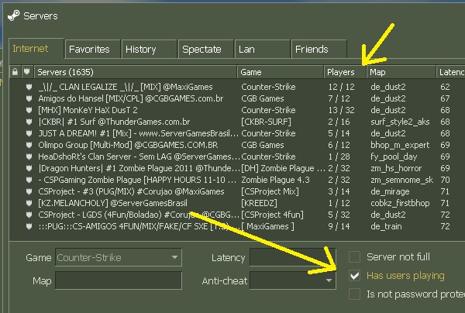Select CLAN LEGALIZE [MIX] @MaxiGames server
Image resolution: width=465 pixels, height=313 pixels.
pos(237,87)
